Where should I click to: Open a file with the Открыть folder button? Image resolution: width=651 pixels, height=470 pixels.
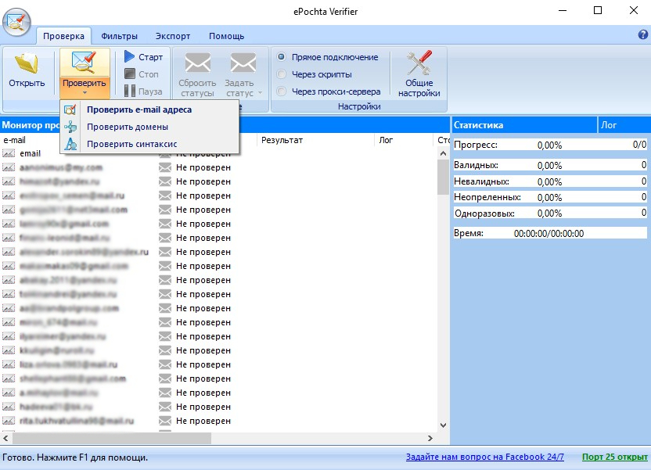27,71
